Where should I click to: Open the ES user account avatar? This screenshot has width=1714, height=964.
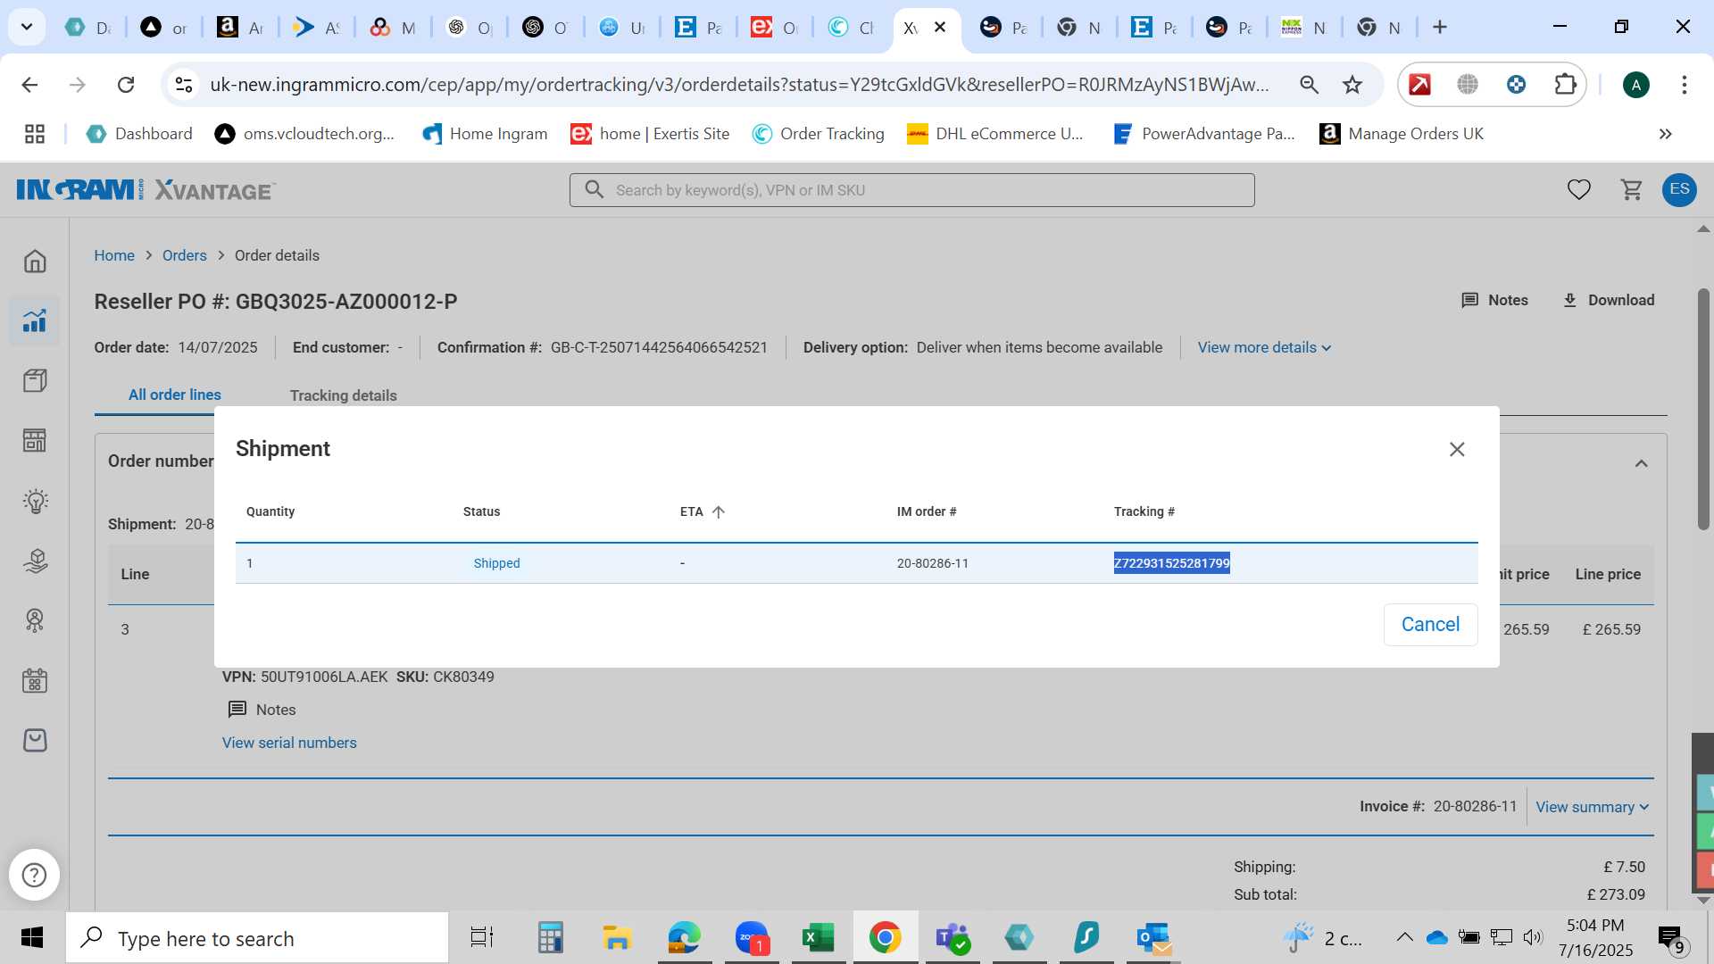pyautogui.click(x=1679, y=189)
